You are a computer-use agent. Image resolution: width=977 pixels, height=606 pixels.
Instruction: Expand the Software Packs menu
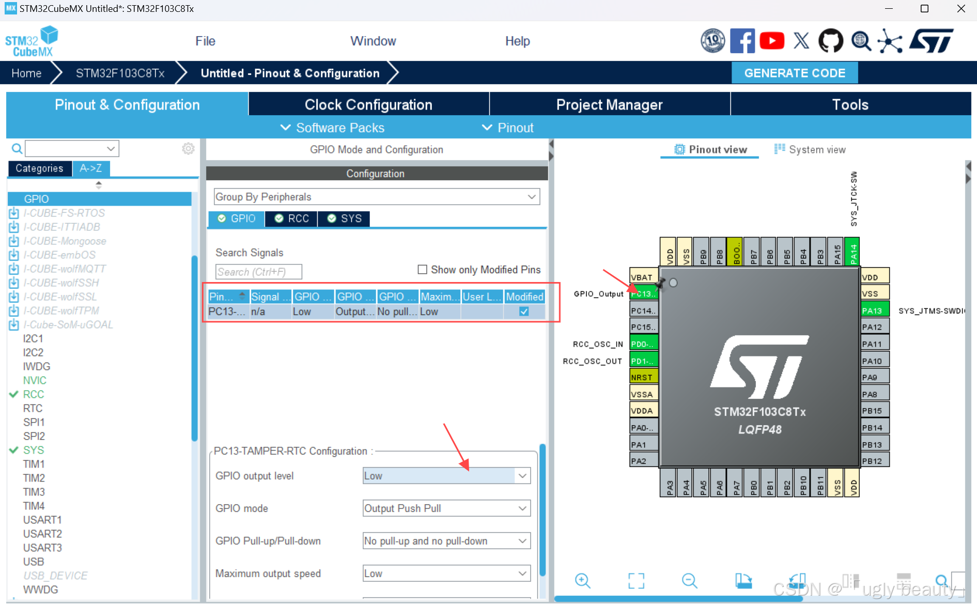click(x=332, y=128)
